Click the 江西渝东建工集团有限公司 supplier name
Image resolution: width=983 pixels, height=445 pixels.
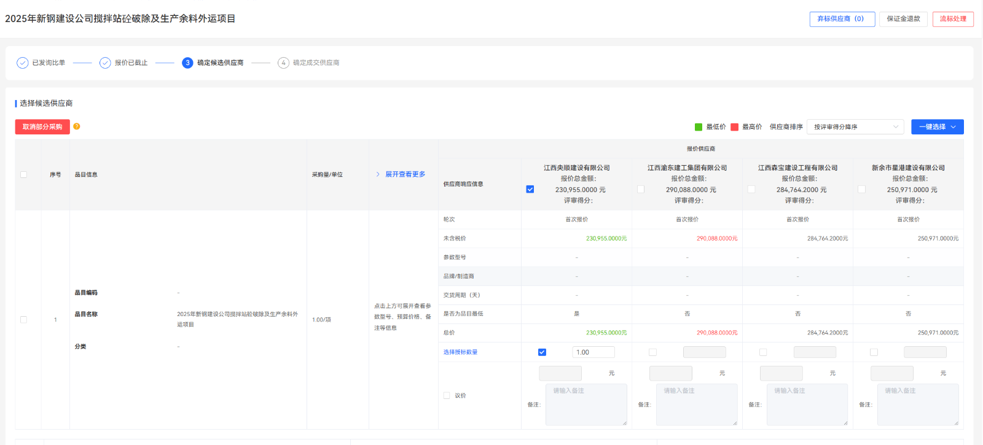tap(687, 168)
